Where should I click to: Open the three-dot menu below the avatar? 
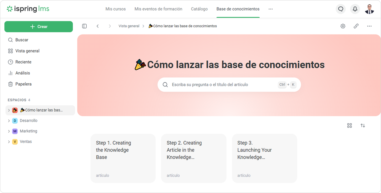coord(369,26)
